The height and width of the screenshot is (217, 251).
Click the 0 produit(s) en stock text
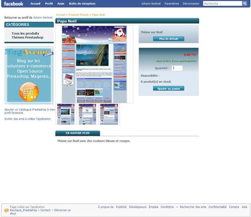tap(156, 82)
